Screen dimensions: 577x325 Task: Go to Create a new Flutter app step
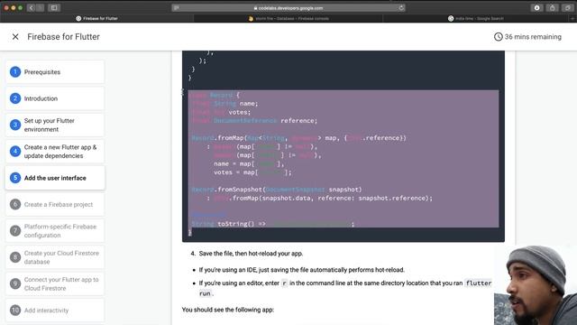click(x=55, y=152)
